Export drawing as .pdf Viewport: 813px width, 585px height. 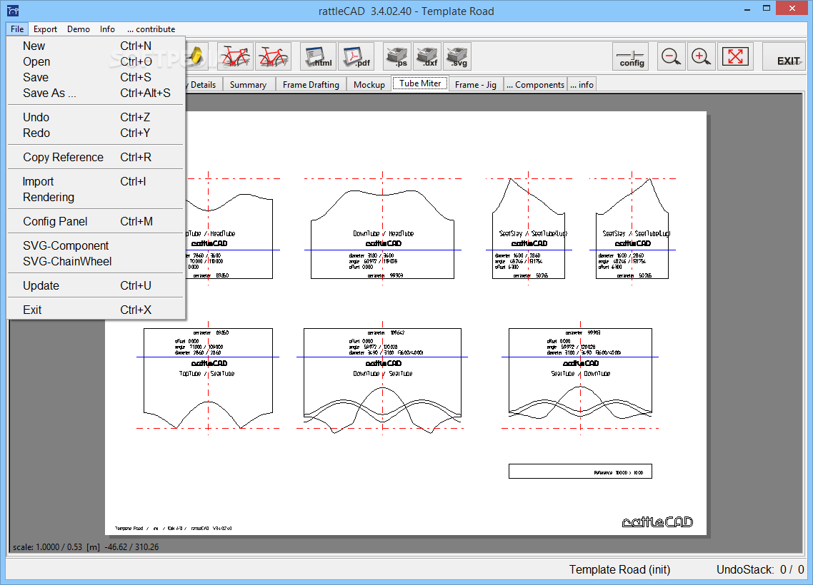click(356, 56)
